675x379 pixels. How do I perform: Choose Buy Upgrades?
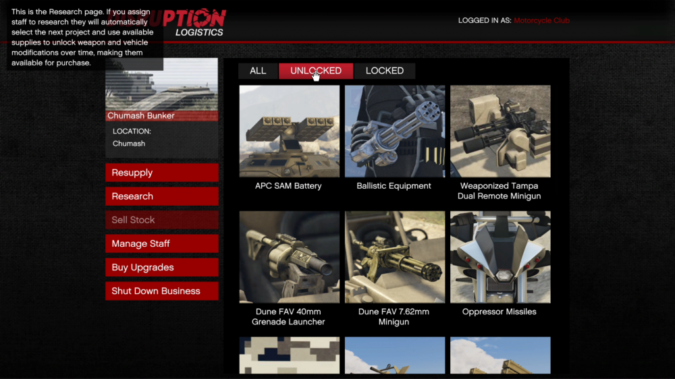point(162,267)
